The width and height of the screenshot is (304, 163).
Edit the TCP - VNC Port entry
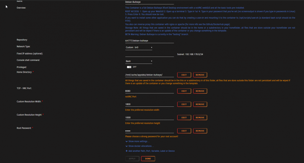pos(184,91)
